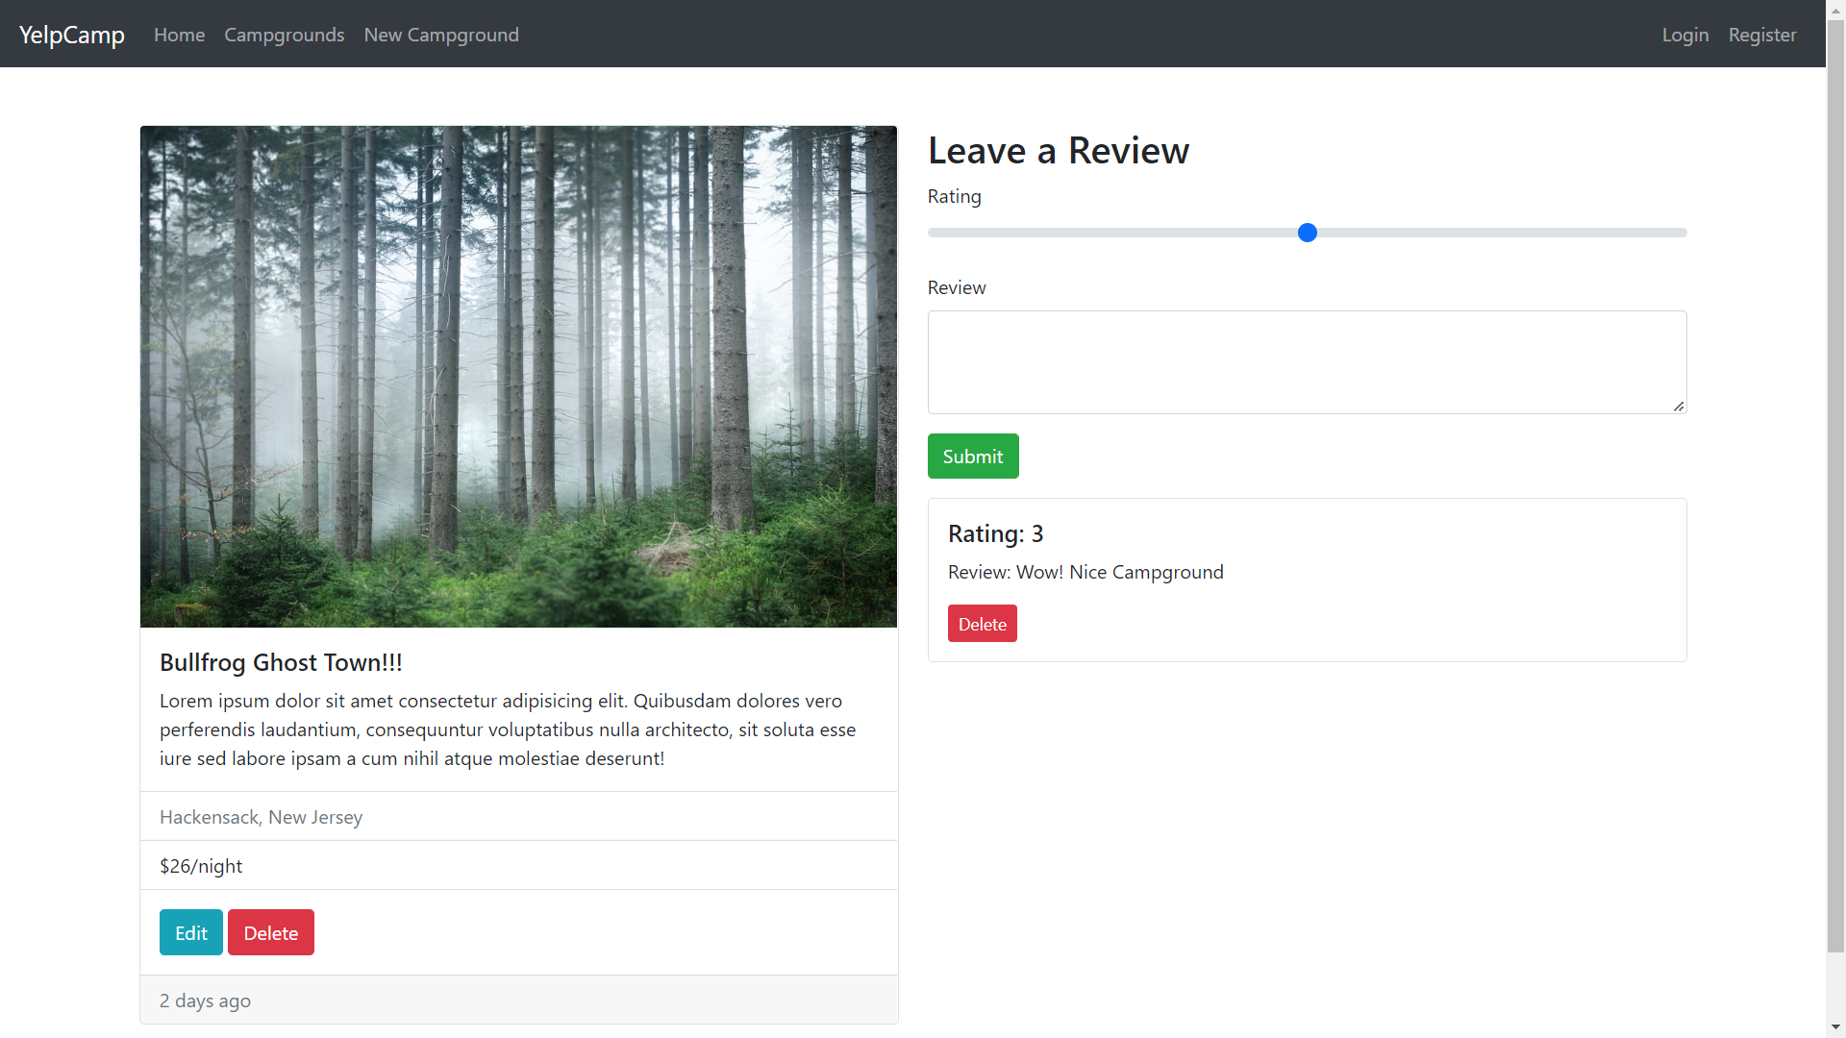
Task: Click the 'Hackensack, New Jersey' location text
Action: coord(261,817)
